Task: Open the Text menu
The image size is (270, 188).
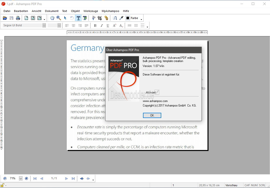Action: [64, 11]
